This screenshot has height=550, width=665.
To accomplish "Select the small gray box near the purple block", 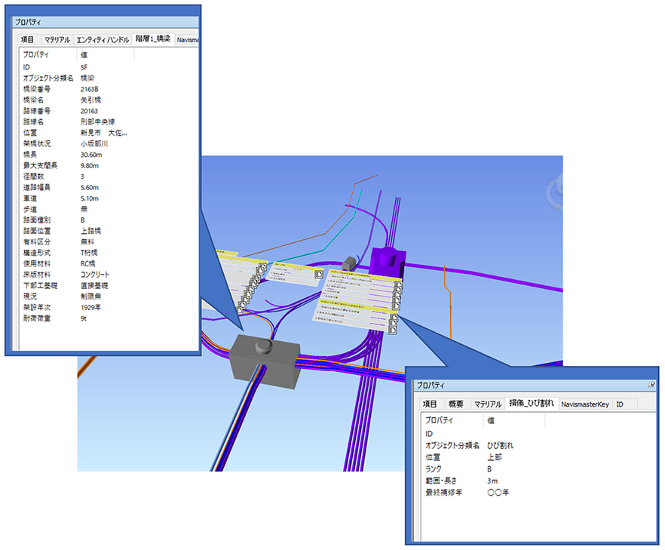I will pyautogui.click(x=349, y=263).
